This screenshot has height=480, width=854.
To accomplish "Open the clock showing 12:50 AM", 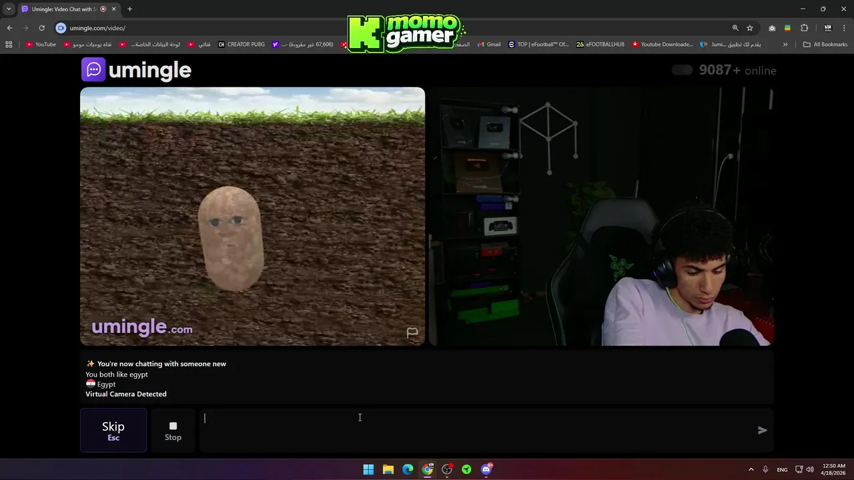I will click(x=833, y=469).
